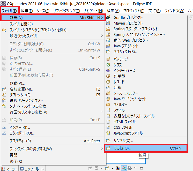The height and width of the screenshot is (171, 193).
Task: Open the new console dropdown arrow
Action: tap(112, 168)
